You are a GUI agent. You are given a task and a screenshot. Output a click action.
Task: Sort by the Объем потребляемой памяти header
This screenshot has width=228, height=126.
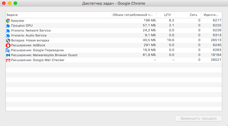tap(133, 15)
